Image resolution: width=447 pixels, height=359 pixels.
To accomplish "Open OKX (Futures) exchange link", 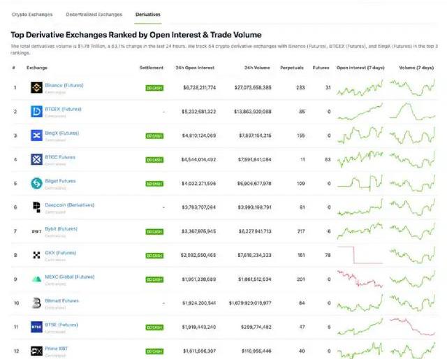I will tap(61, 253).
